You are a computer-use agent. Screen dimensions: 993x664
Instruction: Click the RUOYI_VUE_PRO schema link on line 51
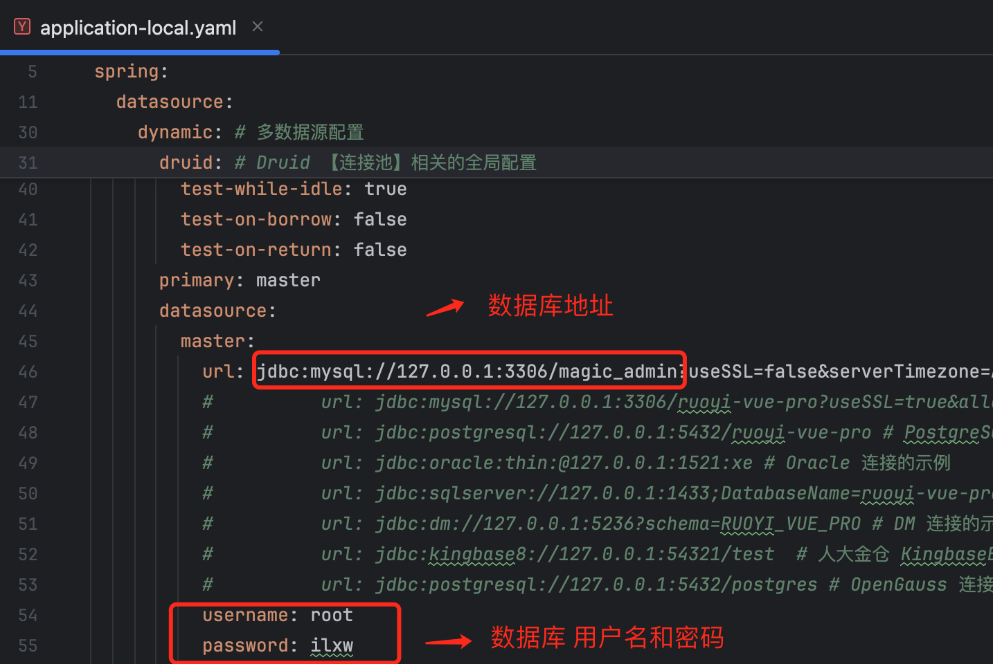[x=789, y=524]
